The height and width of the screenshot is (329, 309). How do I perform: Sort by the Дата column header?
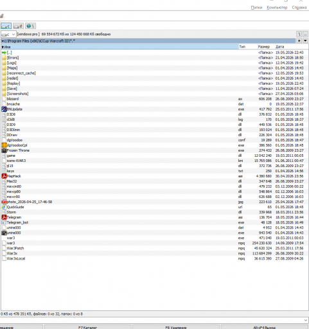tap(292, 47)
